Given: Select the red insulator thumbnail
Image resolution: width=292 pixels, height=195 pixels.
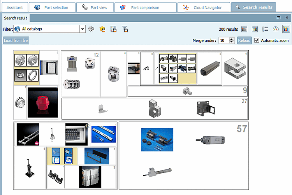Looking at the screenshot, I should point(43,103).
